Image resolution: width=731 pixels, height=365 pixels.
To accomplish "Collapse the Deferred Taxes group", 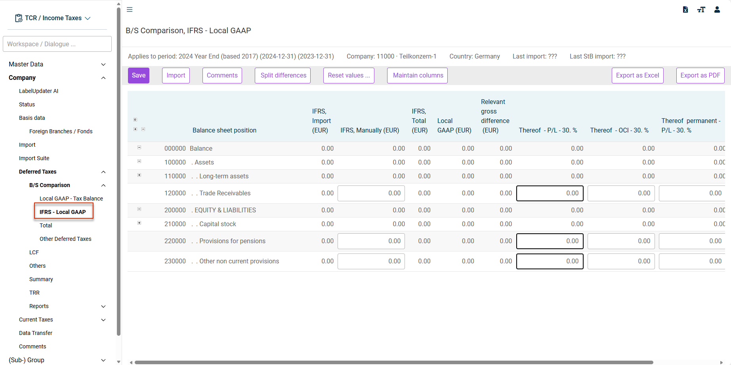I will pyautogui.click(x=103, y=172).
